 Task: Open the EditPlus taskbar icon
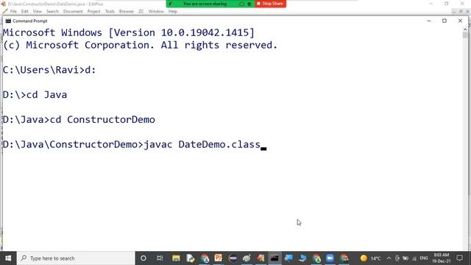pyautogui.click(x=261, y=258)
